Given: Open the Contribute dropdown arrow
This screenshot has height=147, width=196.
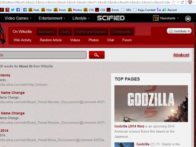Looking at the screenshot, I should [189, 31].
